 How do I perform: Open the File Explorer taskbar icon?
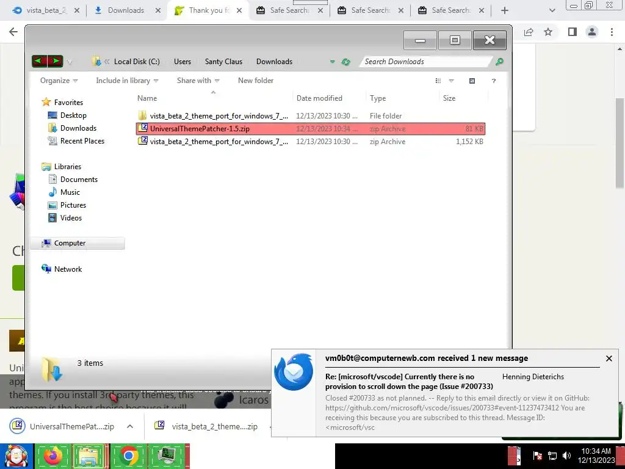(91, 456)
